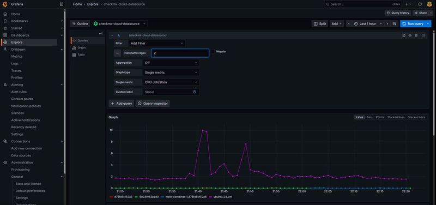This screenshot has width=436, height=205.
Task: Open the Add dropdown in toolbar
Action: click(x=337, y=24)
